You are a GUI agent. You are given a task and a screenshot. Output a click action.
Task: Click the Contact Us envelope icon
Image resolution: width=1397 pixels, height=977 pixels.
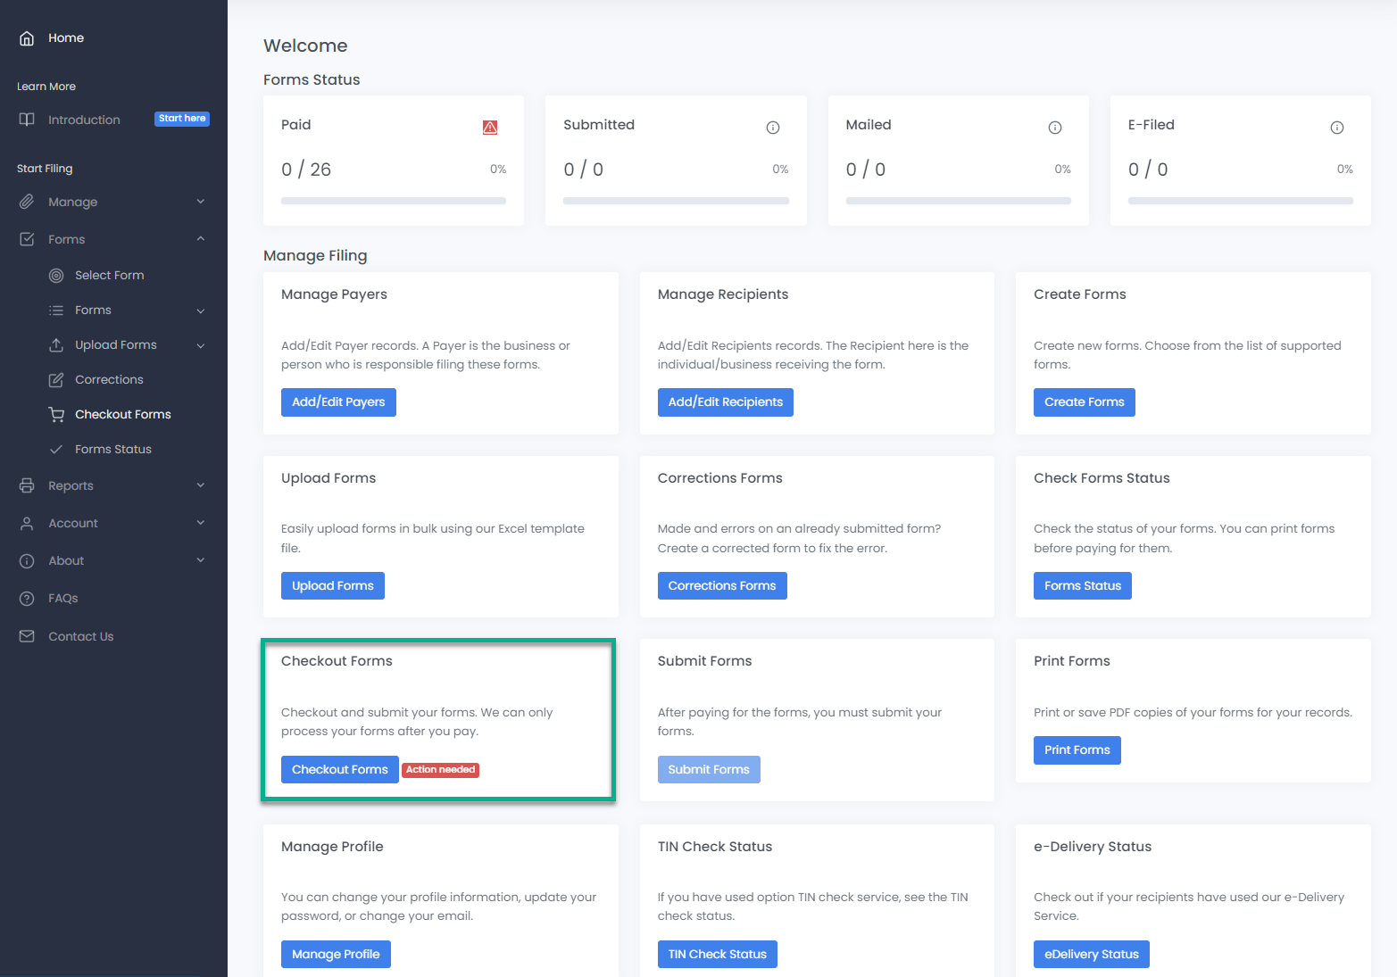click(x=27, y=636)
